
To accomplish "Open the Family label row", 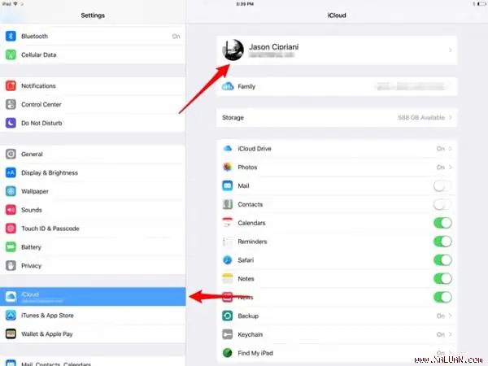I will pyautogui.click(x=337, y=86).
